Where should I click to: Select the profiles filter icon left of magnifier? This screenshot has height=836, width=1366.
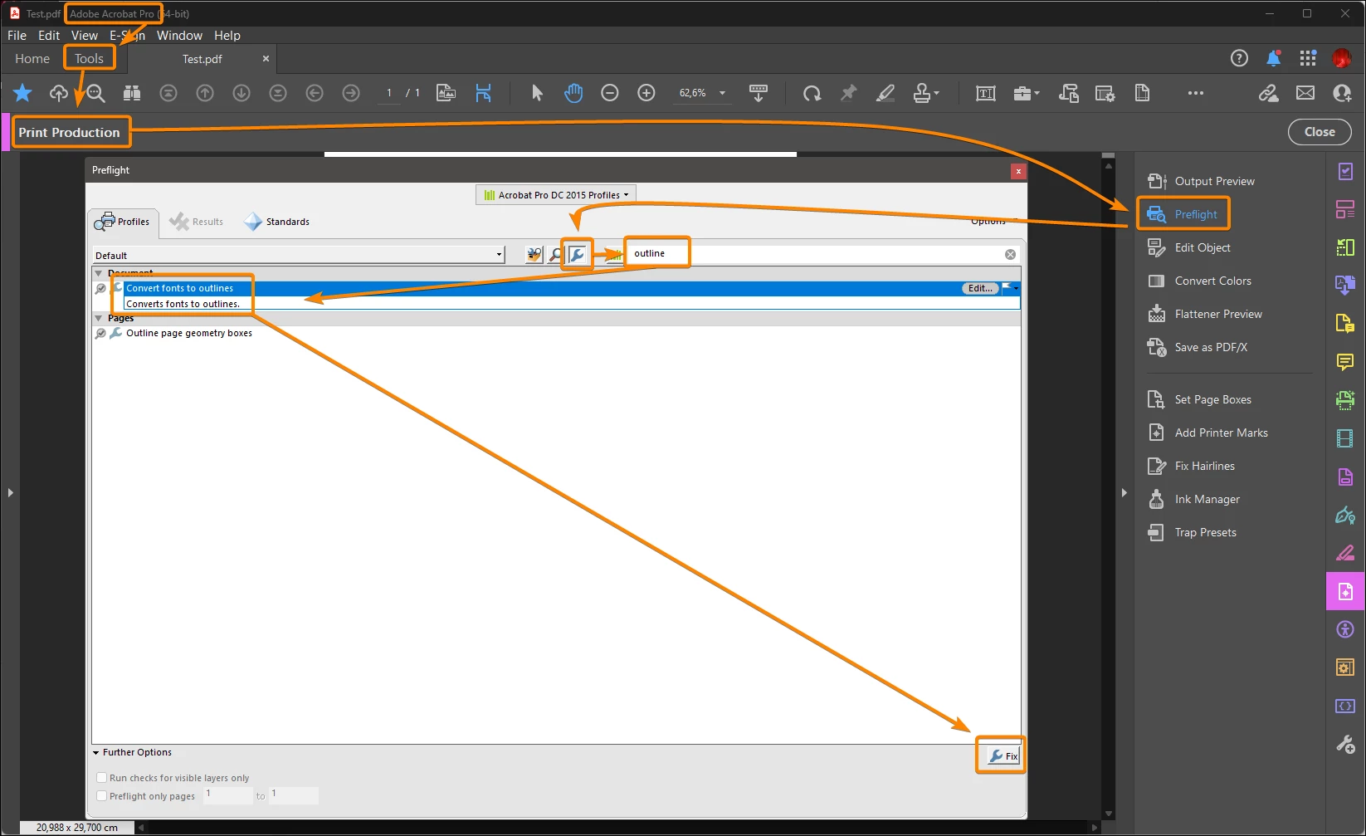534,255
